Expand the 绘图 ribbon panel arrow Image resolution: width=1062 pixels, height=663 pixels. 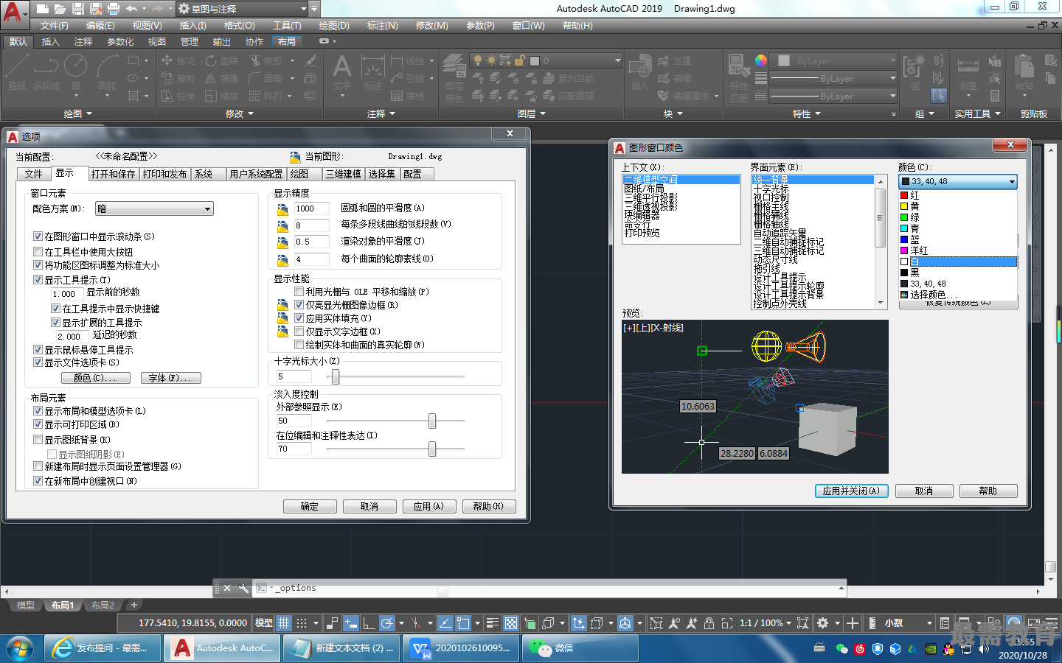point(89,114)
